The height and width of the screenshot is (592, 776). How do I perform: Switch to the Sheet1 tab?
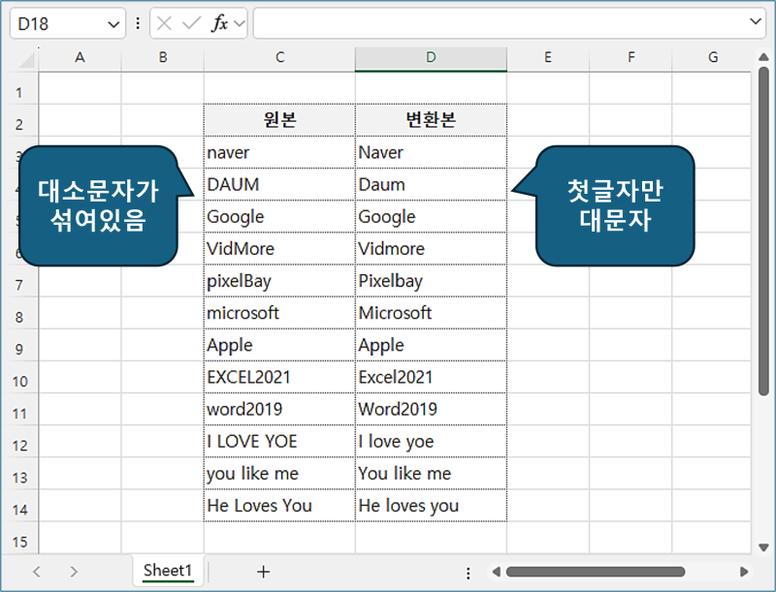coord(168,571)
